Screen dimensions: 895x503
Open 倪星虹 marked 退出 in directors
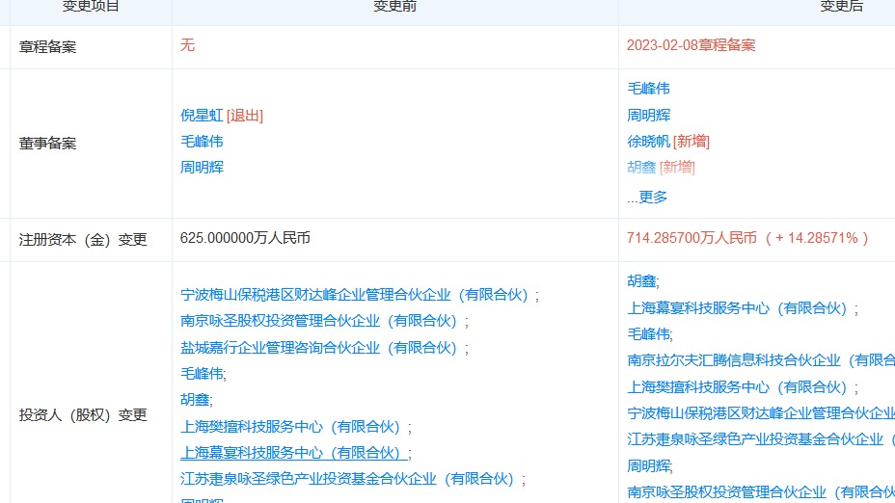(202, 115)
